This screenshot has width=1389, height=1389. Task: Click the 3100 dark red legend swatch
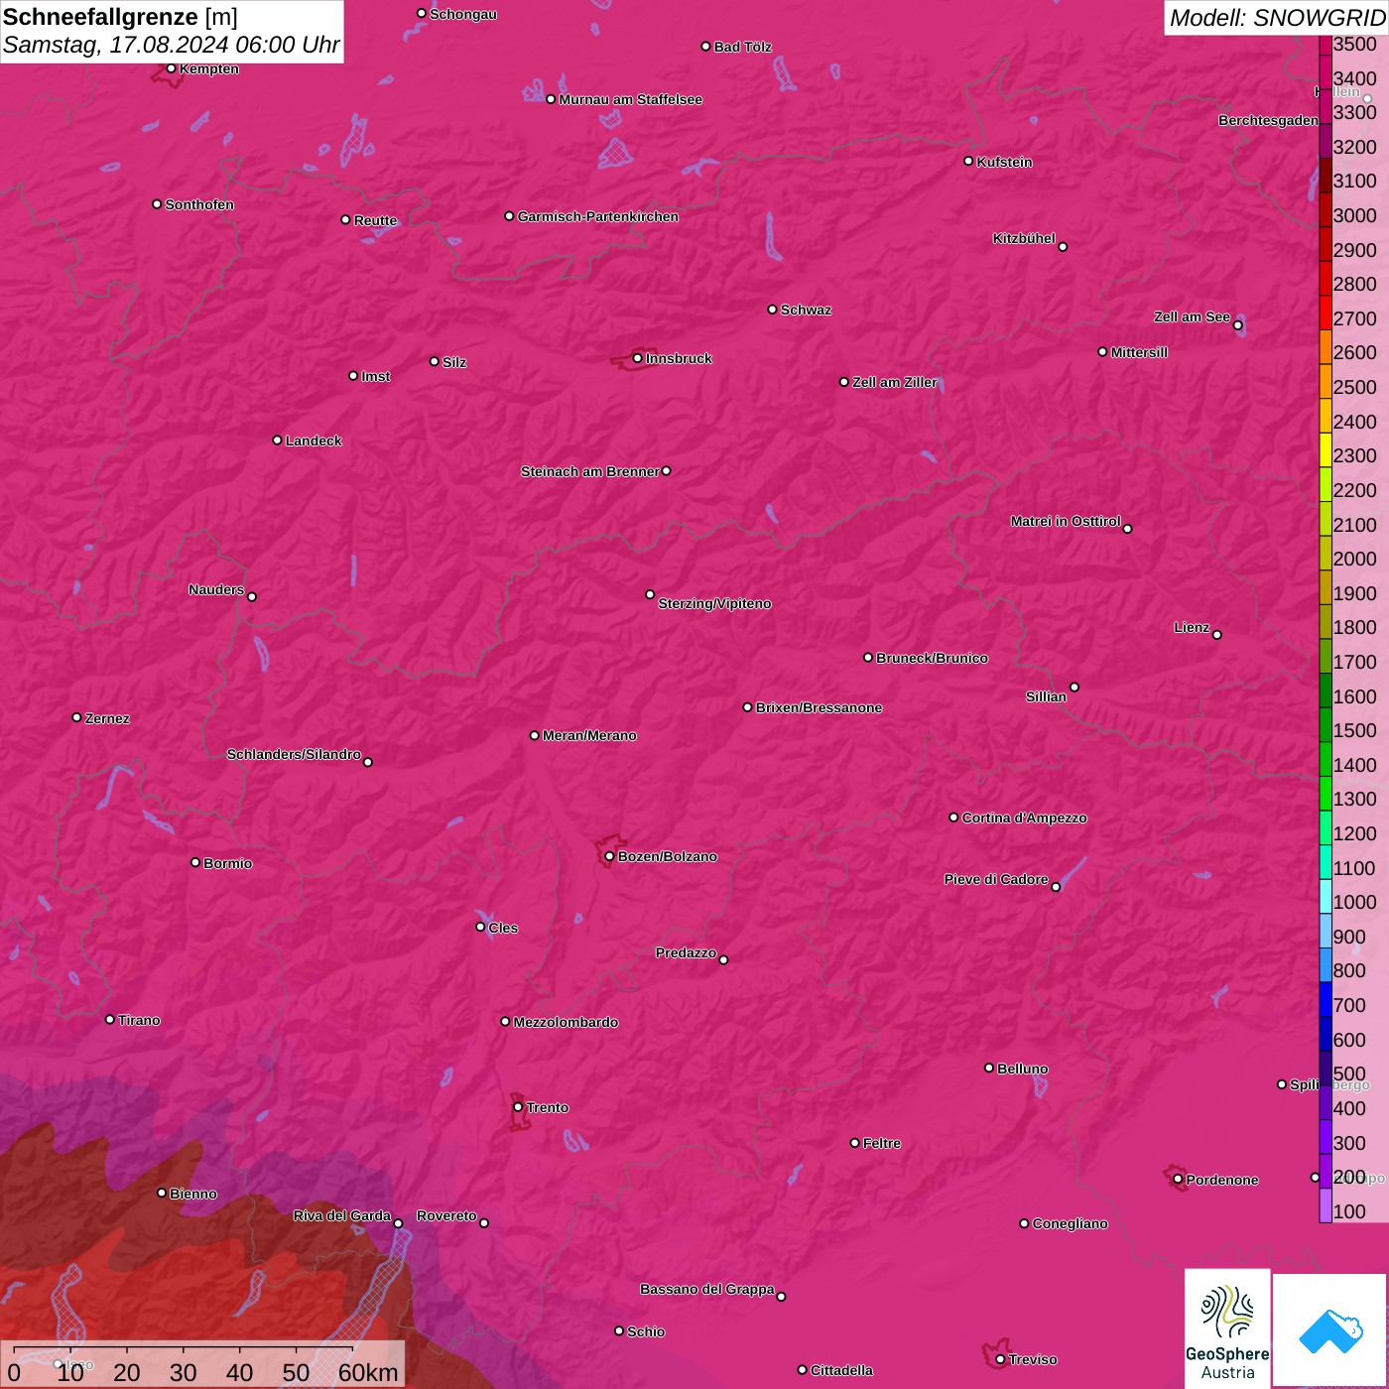(x=1326, y=176)
